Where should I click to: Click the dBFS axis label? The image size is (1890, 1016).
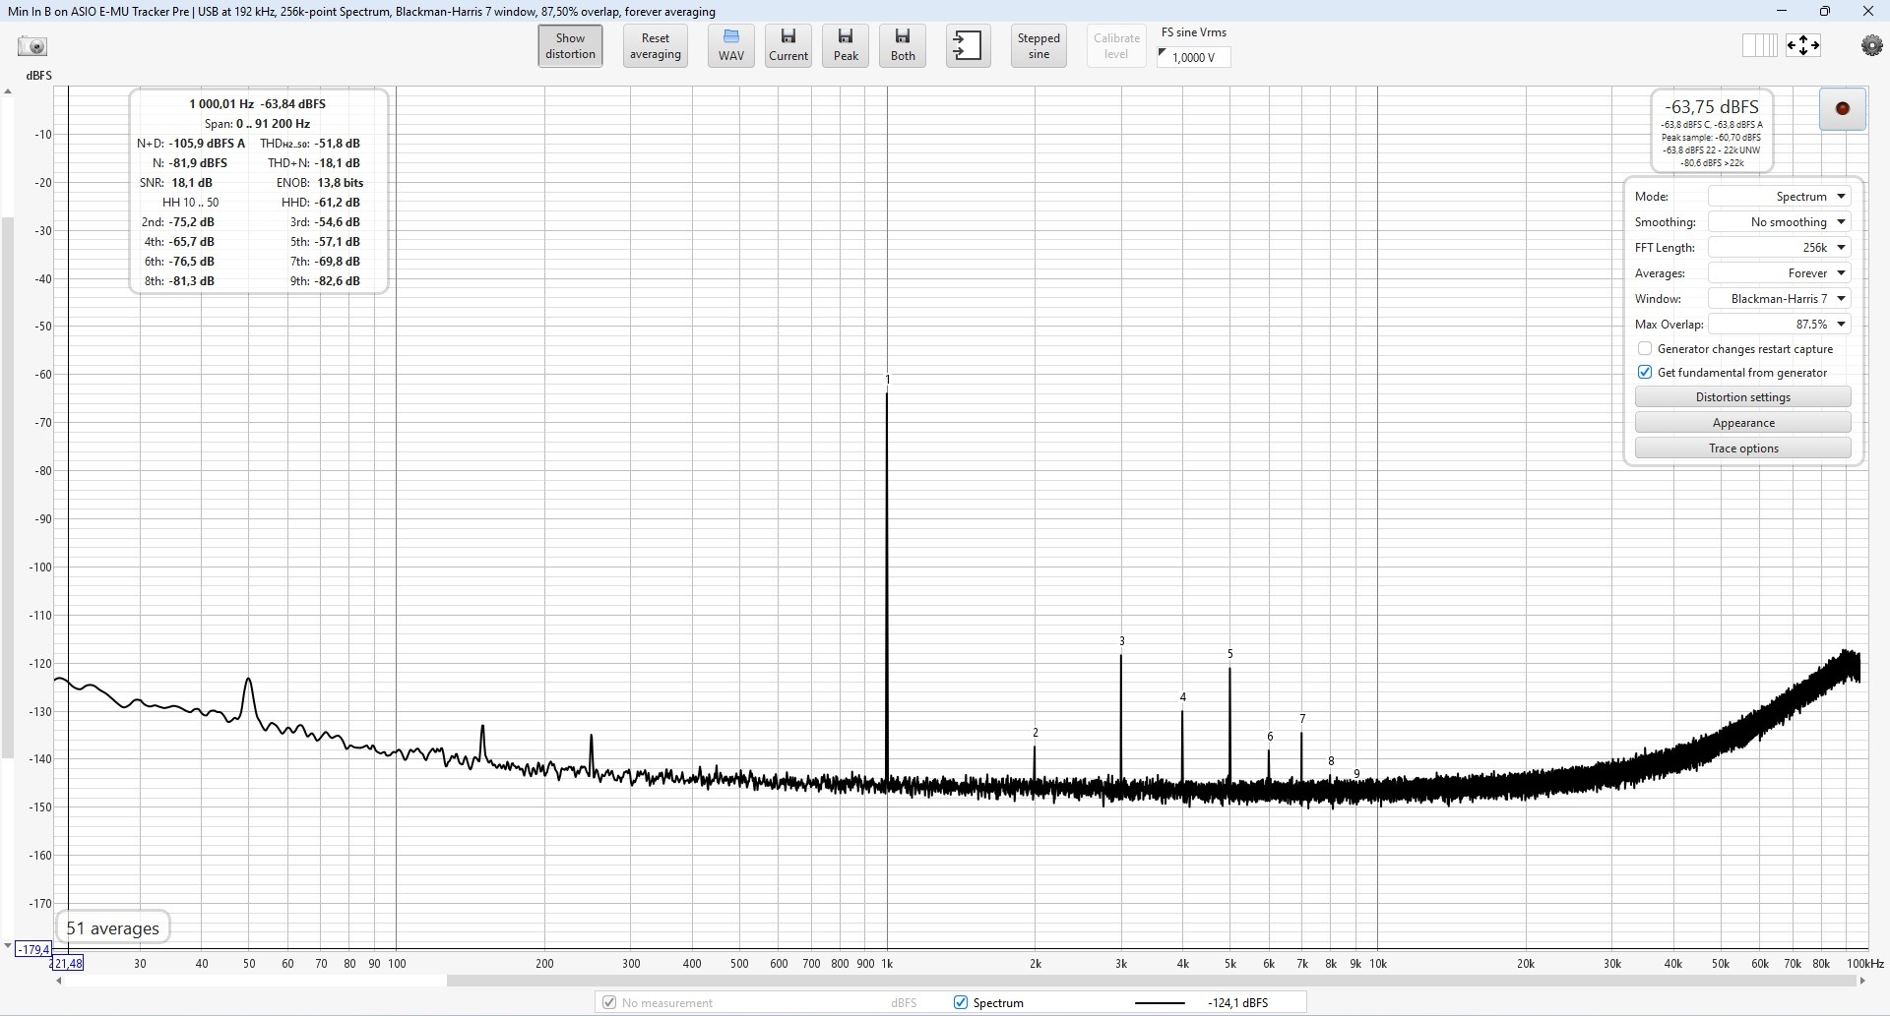tap(39, 76)
